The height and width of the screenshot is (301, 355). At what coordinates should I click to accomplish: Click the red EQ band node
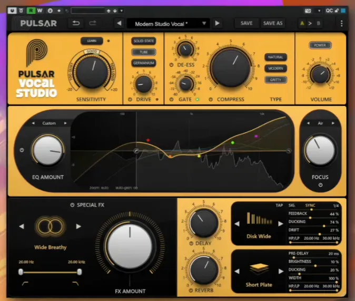[148, 140]
